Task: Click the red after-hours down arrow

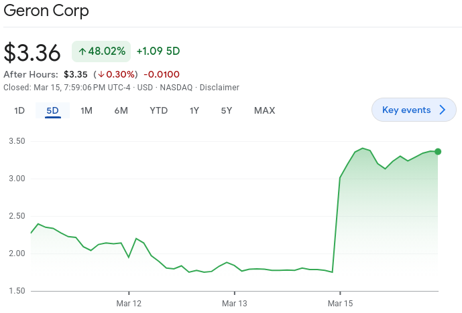Action: (101, 74)
